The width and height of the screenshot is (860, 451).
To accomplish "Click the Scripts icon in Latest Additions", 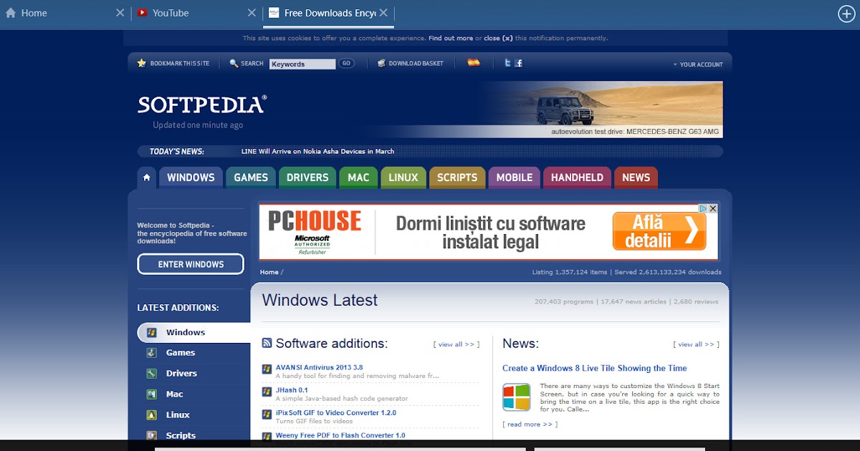I will pos(152,435).
